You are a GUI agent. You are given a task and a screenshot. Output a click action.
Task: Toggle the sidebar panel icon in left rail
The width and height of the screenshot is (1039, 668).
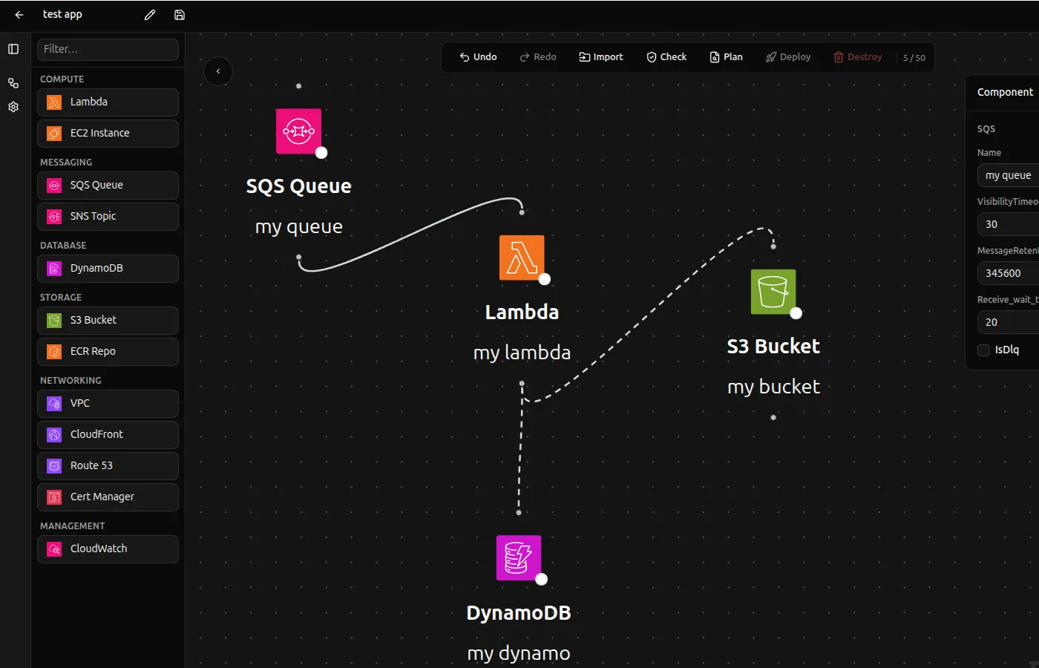point(13,49)
